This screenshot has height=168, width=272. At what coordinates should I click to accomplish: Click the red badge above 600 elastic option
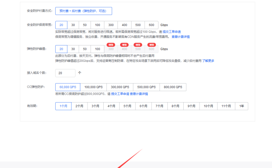(151, 45)
